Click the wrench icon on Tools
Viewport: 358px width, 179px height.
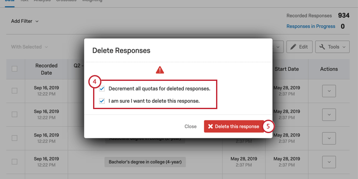click(x=322, y=47)
